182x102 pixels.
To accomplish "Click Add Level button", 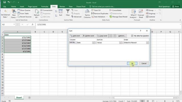I will [75, 36].
